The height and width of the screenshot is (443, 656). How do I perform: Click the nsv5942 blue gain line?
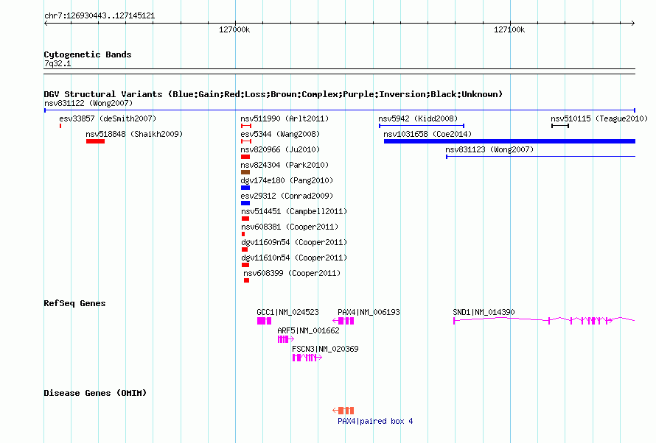pyautogui.click(x=422, y=126)
